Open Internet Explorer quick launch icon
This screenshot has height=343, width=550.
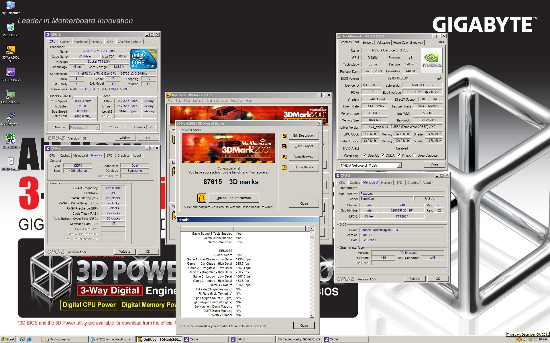pos(29,339)
